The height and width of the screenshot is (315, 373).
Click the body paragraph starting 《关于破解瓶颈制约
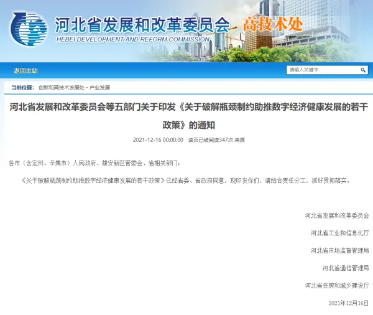(185, 181)
